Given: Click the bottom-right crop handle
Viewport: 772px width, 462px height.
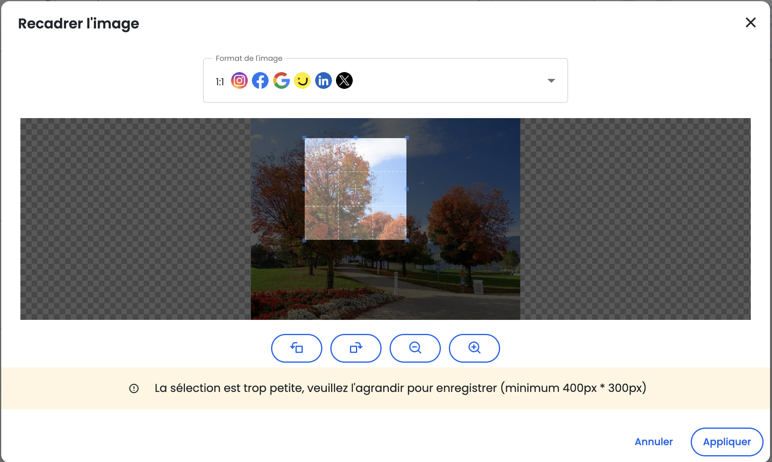Looking at the screenshot, I should (407, 240).
